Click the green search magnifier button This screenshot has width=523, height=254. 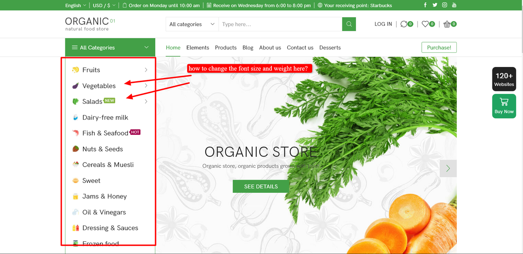349,24
